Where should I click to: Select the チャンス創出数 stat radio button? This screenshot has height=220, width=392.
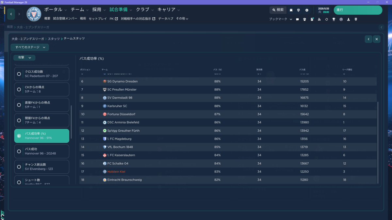click(x=19, y=167)
